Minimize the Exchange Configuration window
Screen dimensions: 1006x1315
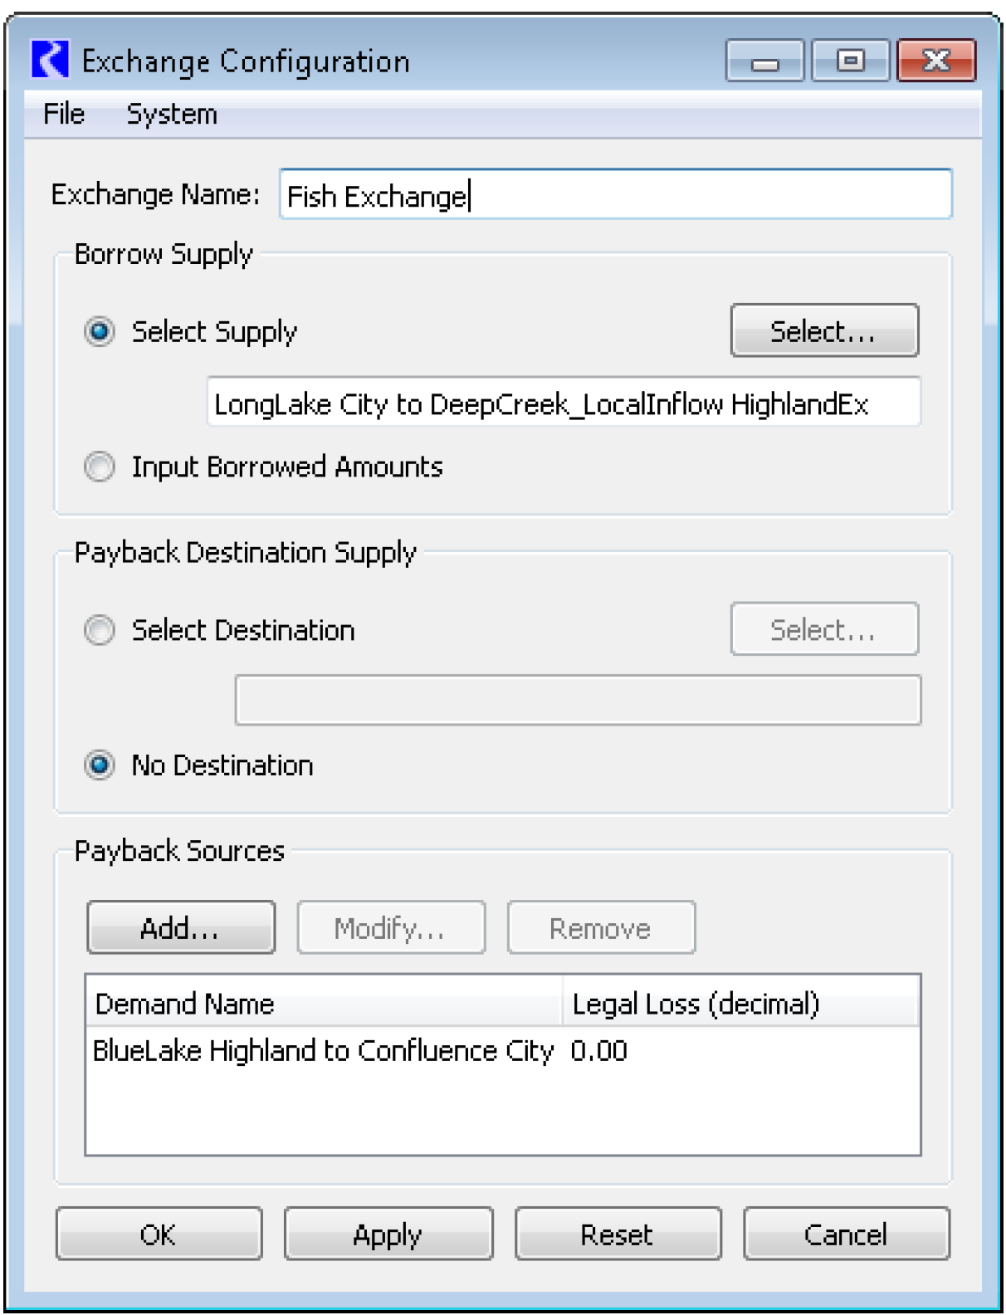tap(764, 61)
